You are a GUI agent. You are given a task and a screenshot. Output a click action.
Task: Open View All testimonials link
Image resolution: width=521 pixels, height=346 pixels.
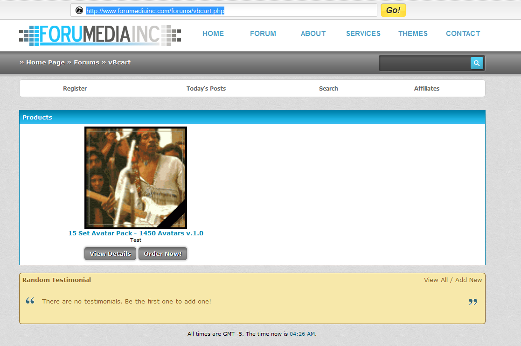click(436, 280)
